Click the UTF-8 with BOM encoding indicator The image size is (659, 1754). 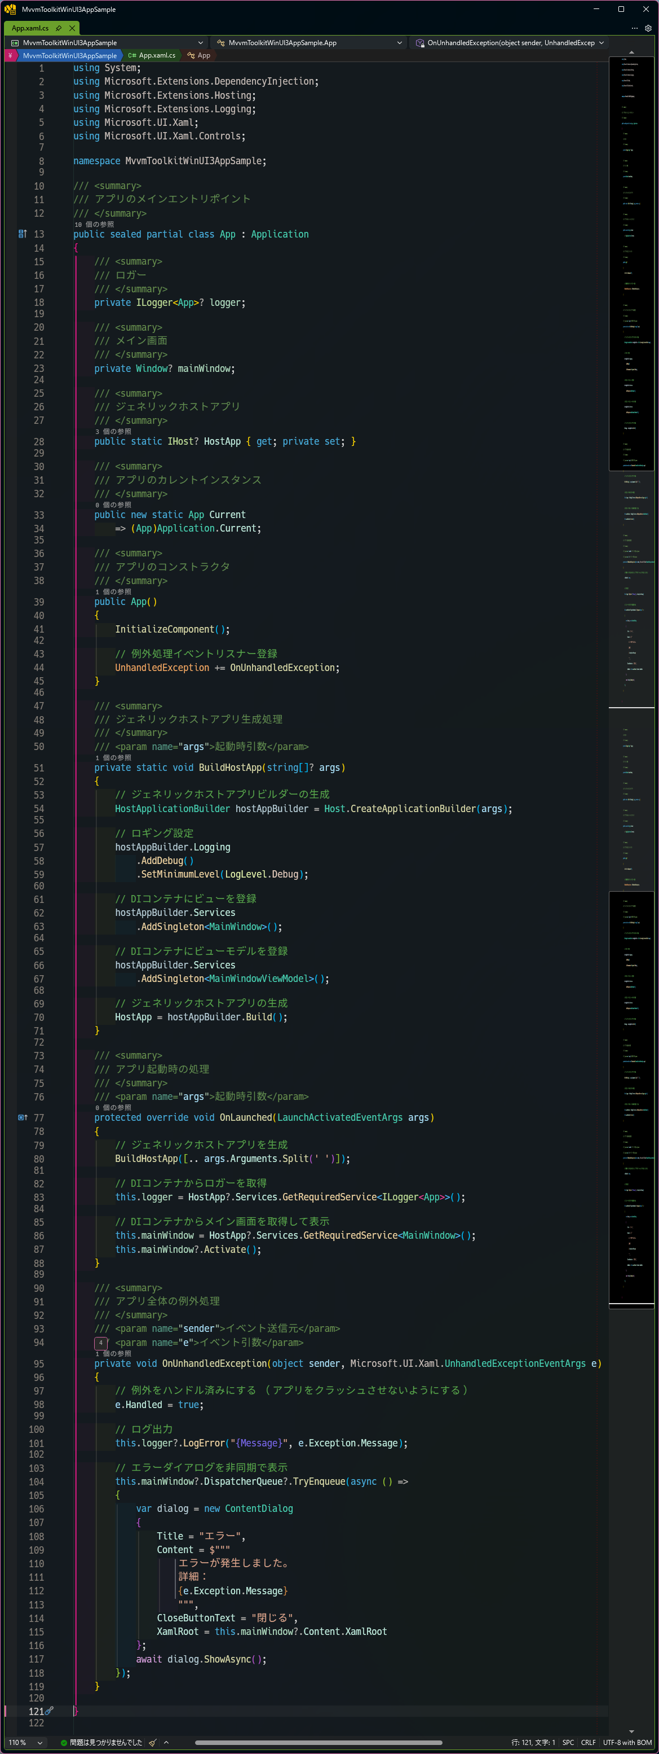(x=627, y=1742)
